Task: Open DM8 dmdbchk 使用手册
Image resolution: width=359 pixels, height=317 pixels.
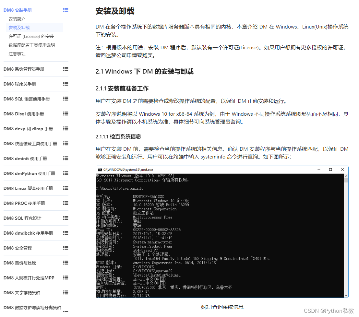Action: (28, 233)
